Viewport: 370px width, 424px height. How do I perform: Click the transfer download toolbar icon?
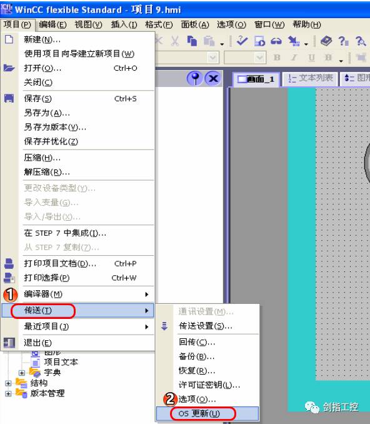pos(294,41)
